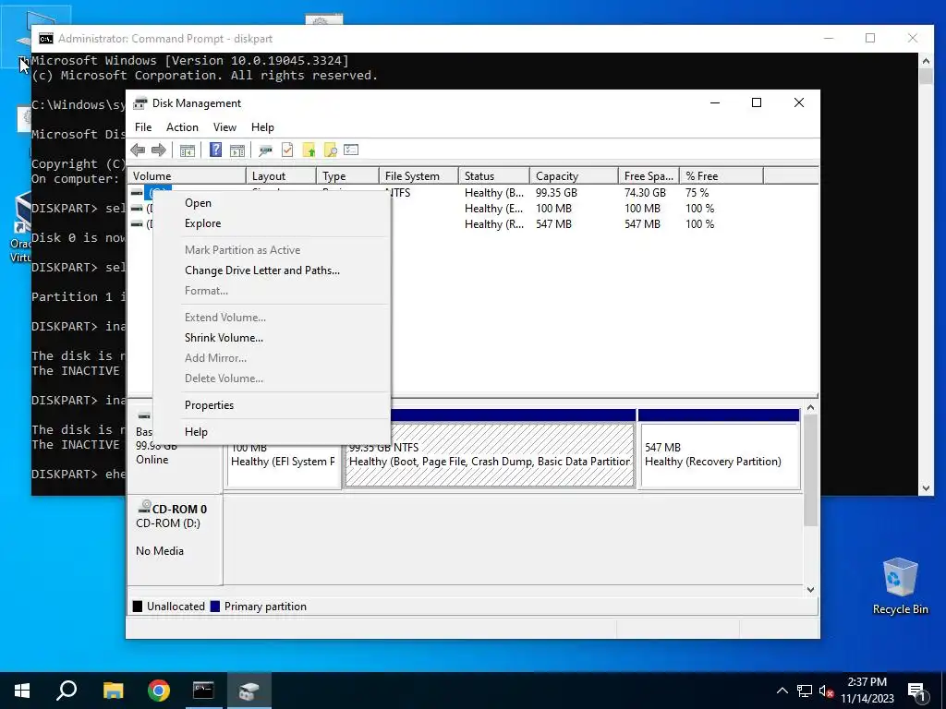
Task: Choose Properties in context menu
Action: point(272,406)
